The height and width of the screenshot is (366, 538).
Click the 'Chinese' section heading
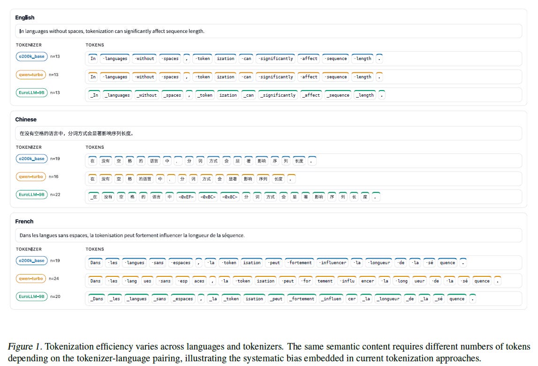click(26, 120)
